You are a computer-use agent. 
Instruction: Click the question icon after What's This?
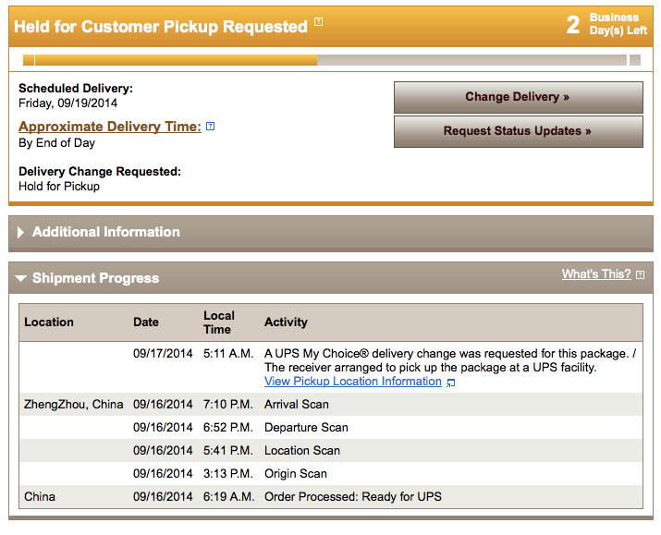tap(640, 274)
